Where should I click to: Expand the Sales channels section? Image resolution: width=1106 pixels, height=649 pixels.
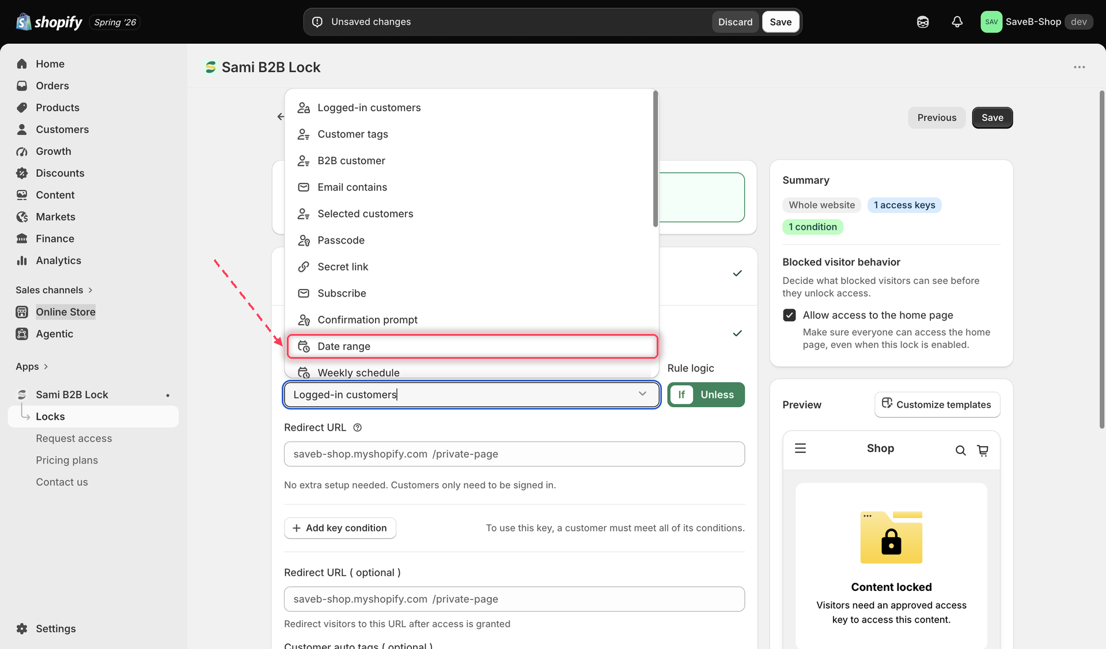tap(54, 290)
